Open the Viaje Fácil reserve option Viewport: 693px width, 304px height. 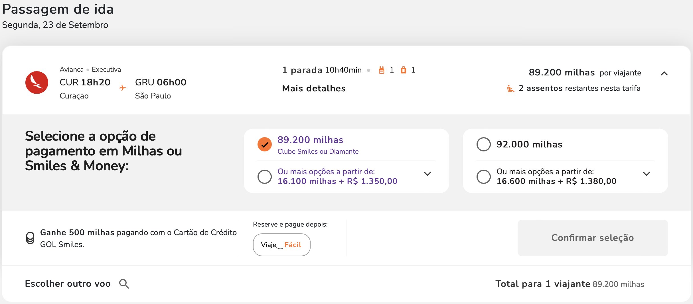281,245
